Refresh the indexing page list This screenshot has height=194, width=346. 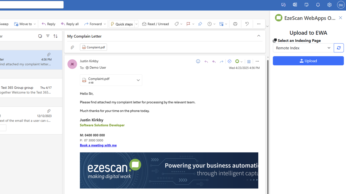339,48
